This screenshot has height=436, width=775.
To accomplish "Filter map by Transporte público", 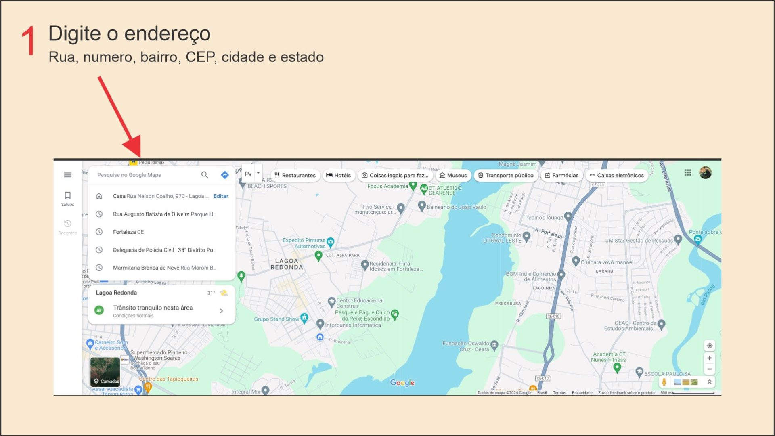I will 506,175.
